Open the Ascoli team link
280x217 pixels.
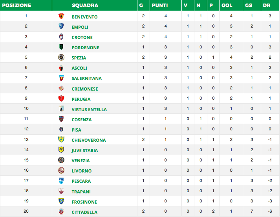click(79, 68)
